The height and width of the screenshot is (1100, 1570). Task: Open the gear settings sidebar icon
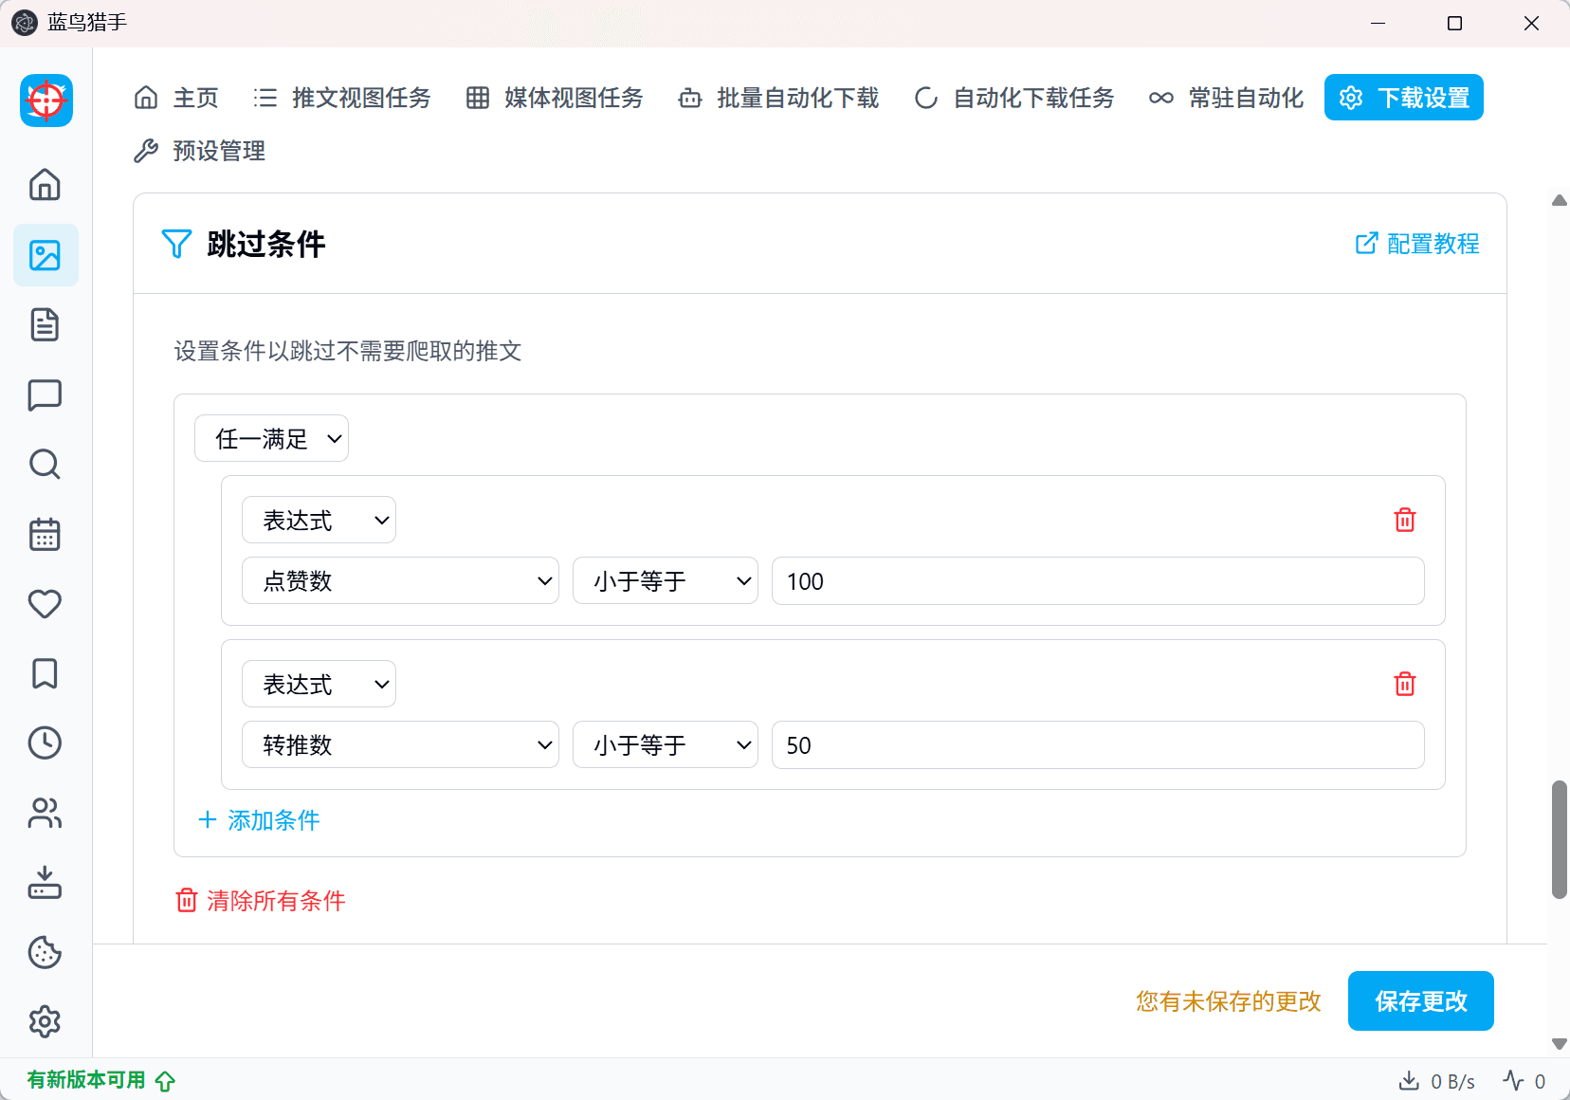(x=45, y=1021)
